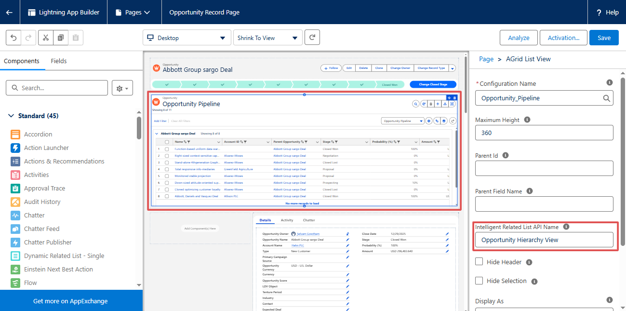The width and height of the screenshot is (626, 311).
Task: Click the Chatter pulse icon
Action: (x=15, y=216)
